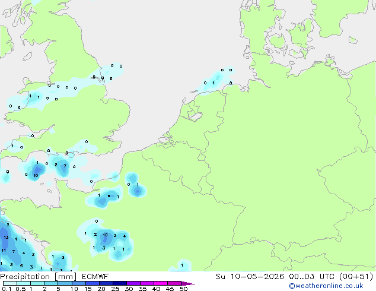Click the lightest 0.1–0.5 mm legend swatch
Viewport: 376px width, 291px height.
10,283
